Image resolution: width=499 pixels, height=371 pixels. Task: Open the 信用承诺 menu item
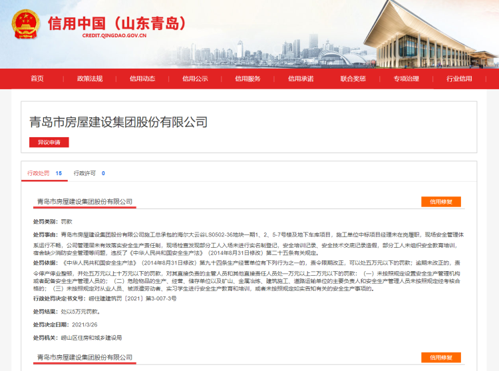click(301, 79)
